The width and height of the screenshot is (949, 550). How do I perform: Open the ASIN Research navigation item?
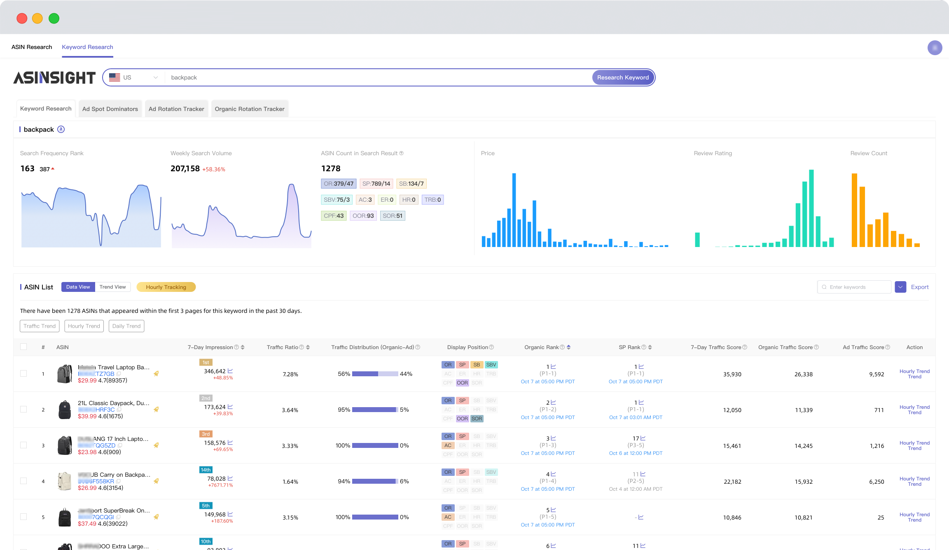tap(32, 47)
